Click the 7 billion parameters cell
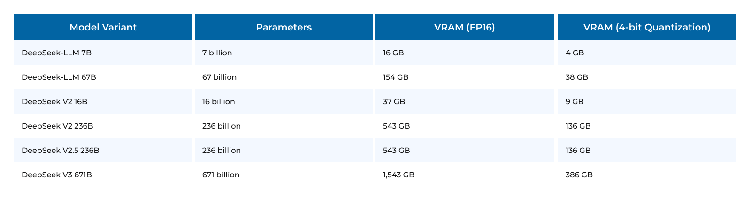The height and width of the screenshot is (198, 751). click(217, 53)
